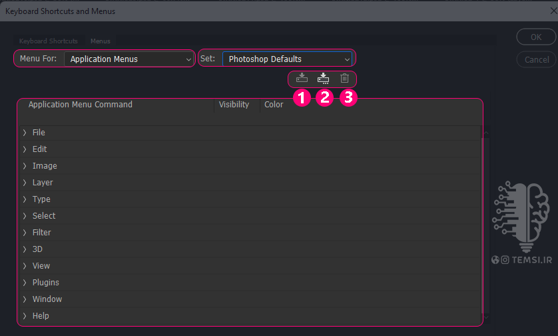Click scrollbar up arrow of command list

[x=486, y=133]
